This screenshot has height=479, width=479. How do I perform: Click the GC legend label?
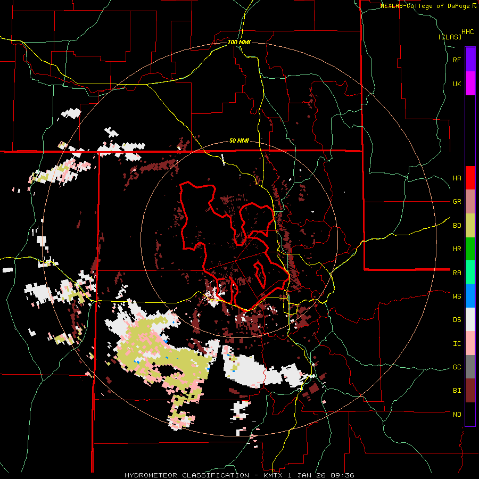tap(457, 367)
